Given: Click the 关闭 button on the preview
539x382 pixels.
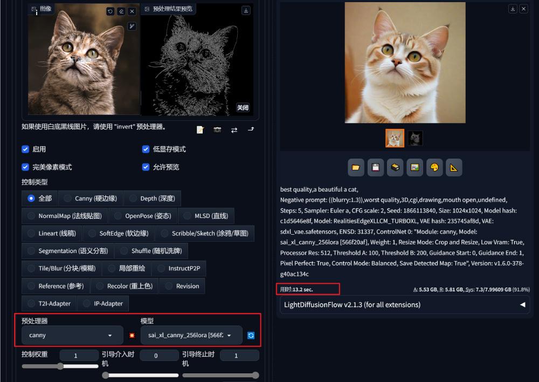Looking at the screenshot, I should (x=243, y=107).
